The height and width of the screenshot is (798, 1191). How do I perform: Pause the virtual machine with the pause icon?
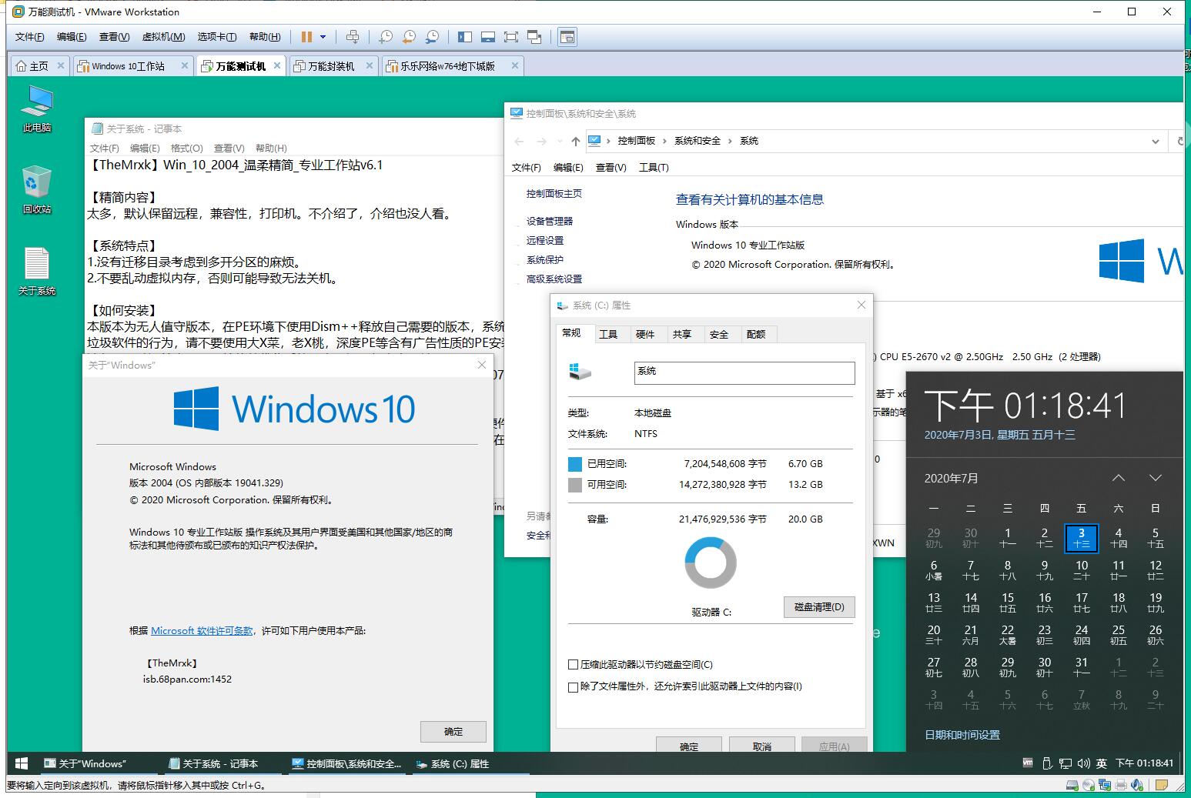tap(306, 37)
